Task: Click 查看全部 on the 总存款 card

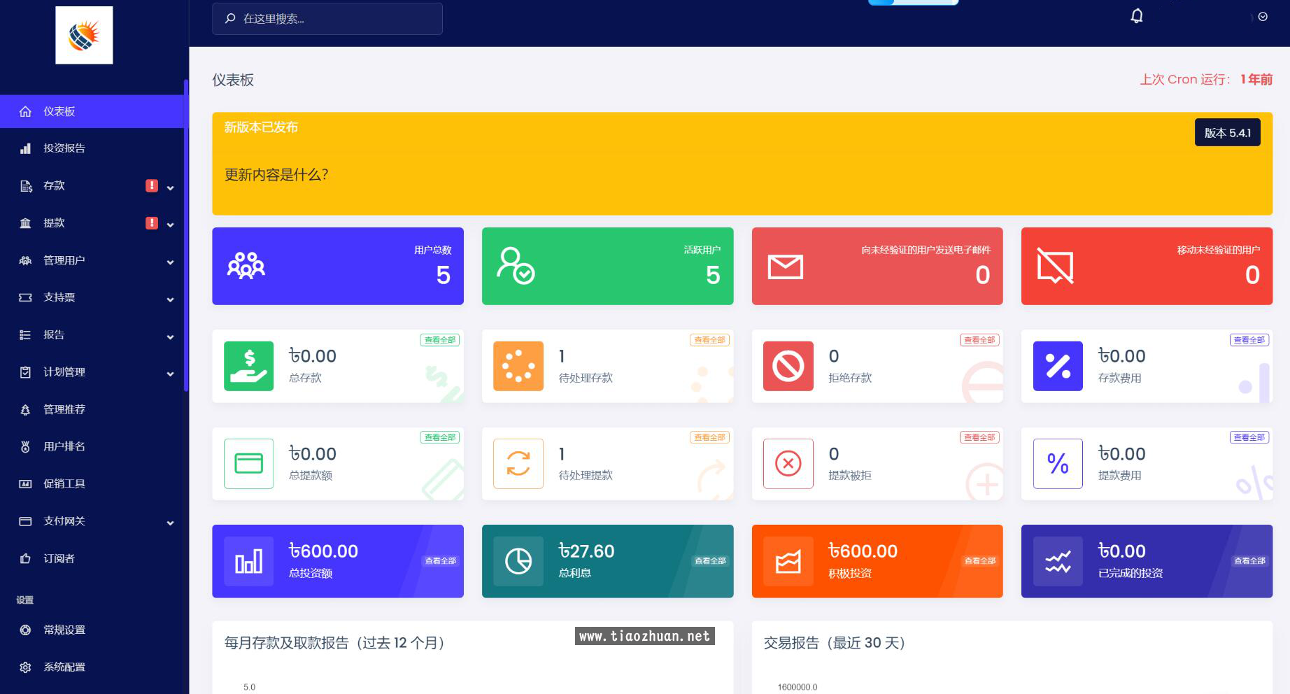Action: tap(439, 340)
